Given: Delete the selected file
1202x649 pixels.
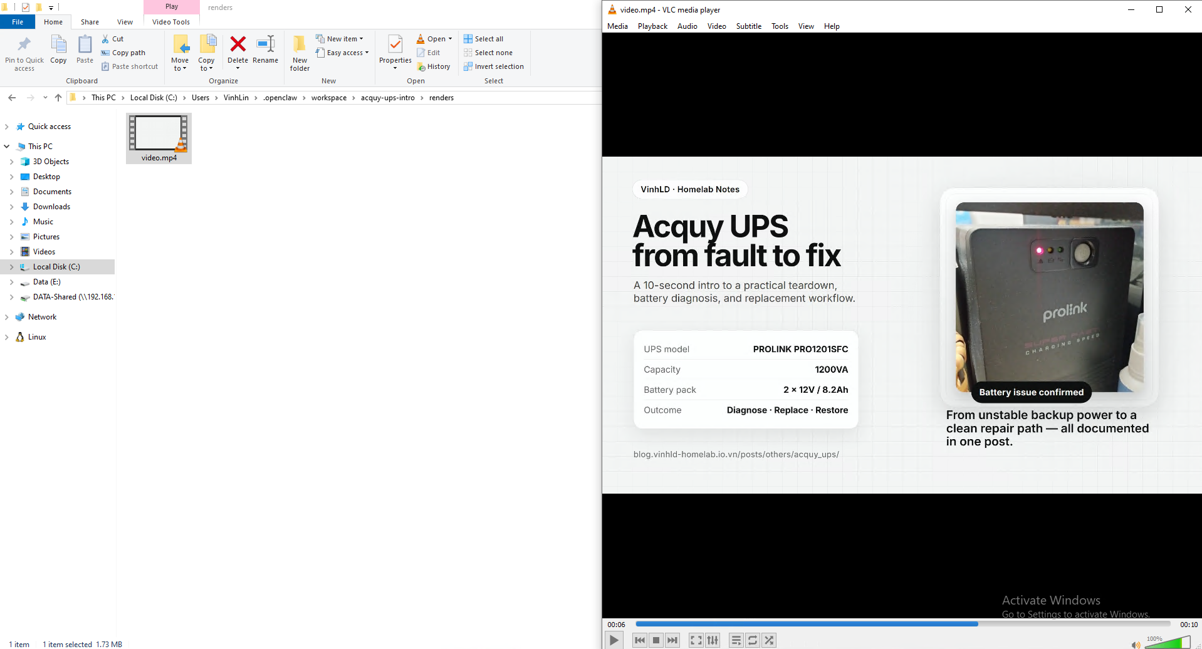Looking at the screenshot, I should pyautogui.click(x=238, y=53).
